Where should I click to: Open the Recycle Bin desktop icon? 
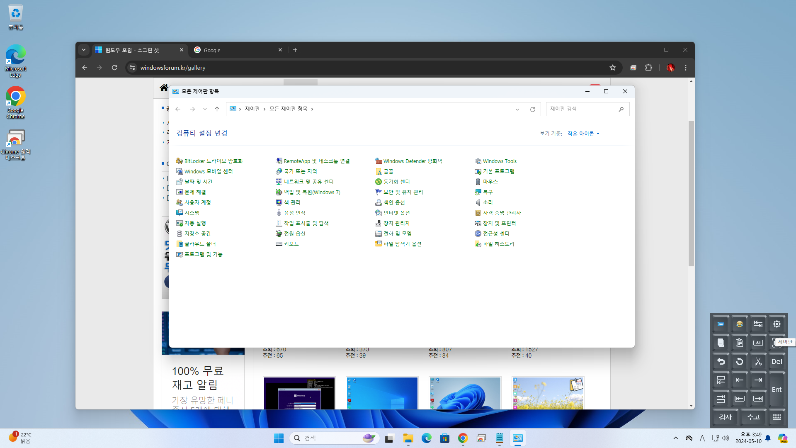[x=16, y=17]
